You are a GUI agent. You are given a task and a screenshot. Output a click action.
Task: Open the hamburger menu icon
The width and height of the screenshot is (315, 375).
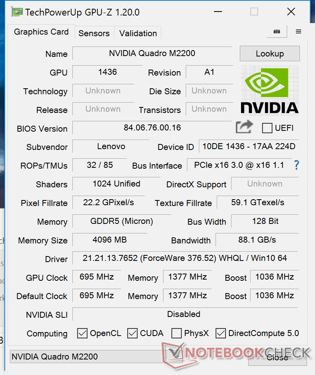coord(299,32)
